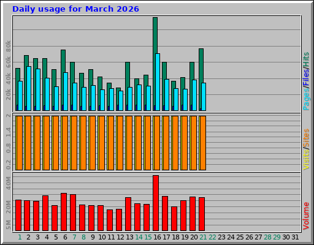314x245 pixels.
Task: Click green day label "15" on the x-axis
Action: [x=148, y=237]
